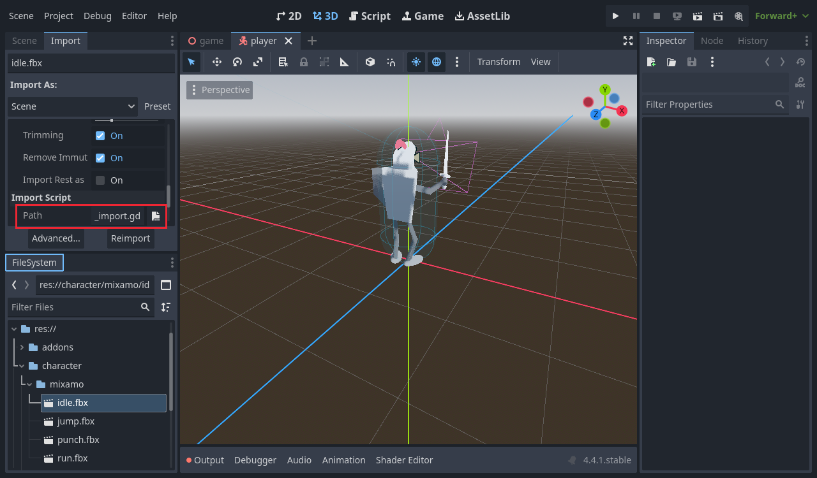Open the Perspective view menu
817x478 pixels.
[220, 90]
